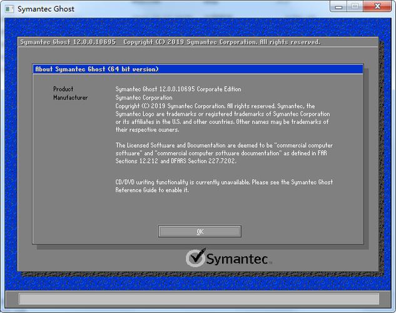Click the CD/DVD writing unavailable notice
The image size is (396, 313).
[222, 186]
